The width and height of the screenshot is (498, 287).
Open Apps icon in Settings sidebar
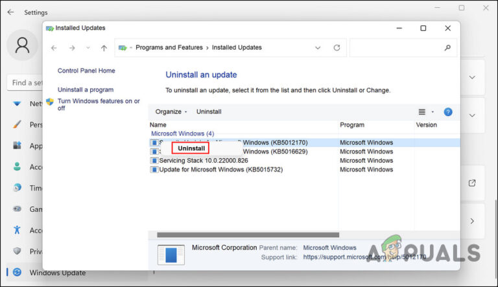coord(17,145)
